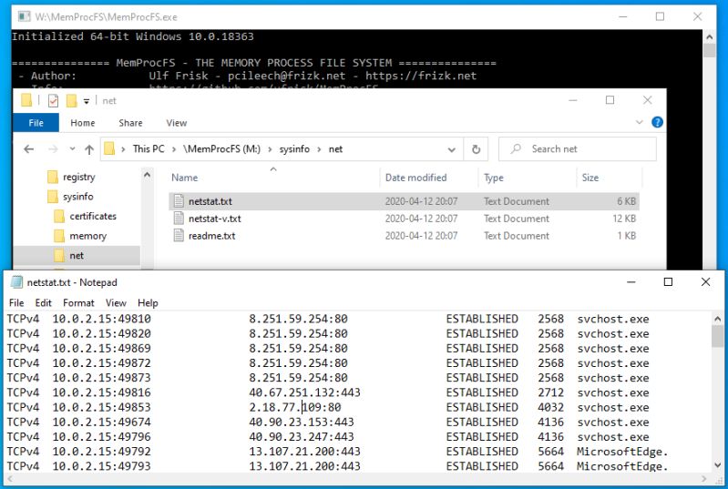The height and width of the screenshot is (489, 728).
Task: Click sysinfo in the address breadcrumb
Action: click(294, 149)
